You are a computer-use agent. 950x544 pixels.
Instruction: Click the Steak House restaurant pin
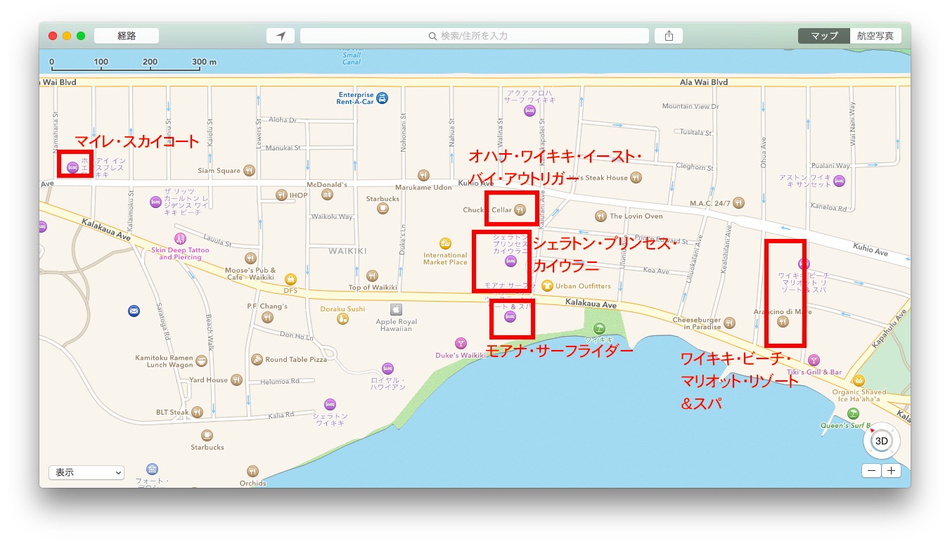coord(636,178)
